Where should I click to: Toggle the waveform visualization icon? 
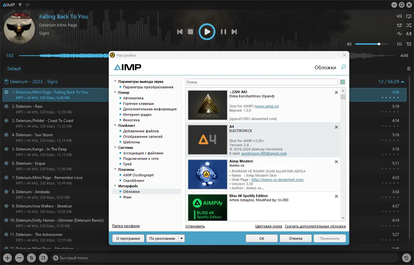point(399,34)
